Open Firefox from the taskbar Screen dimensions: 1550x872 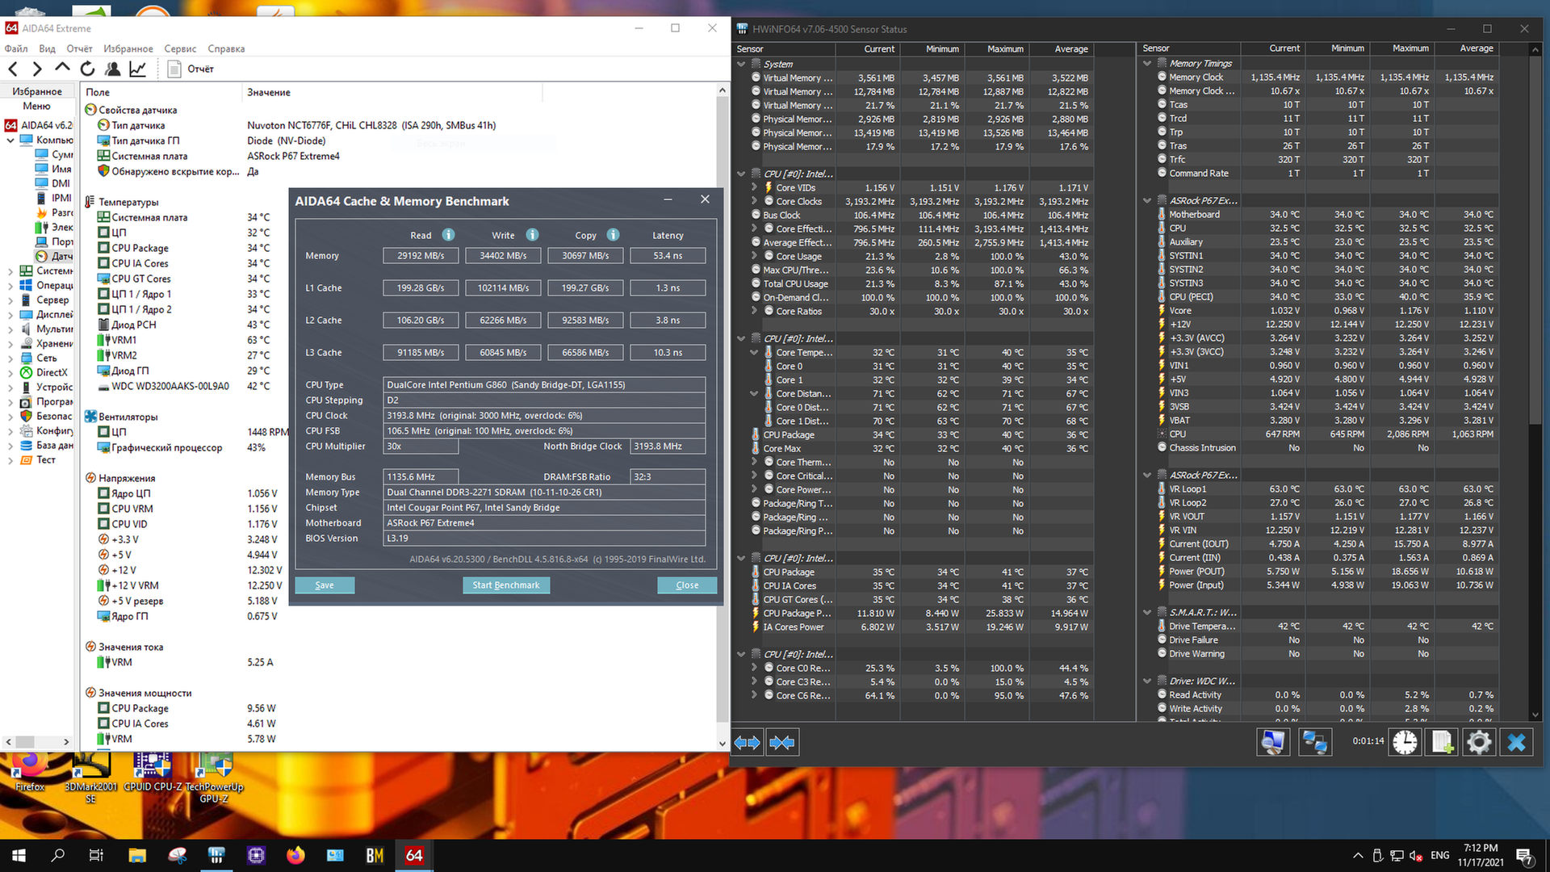295,855
